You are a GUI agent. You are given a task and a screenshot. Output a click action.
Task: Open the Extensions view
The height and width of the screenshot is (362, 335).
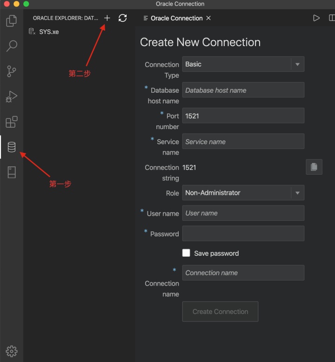pos(12,122)
